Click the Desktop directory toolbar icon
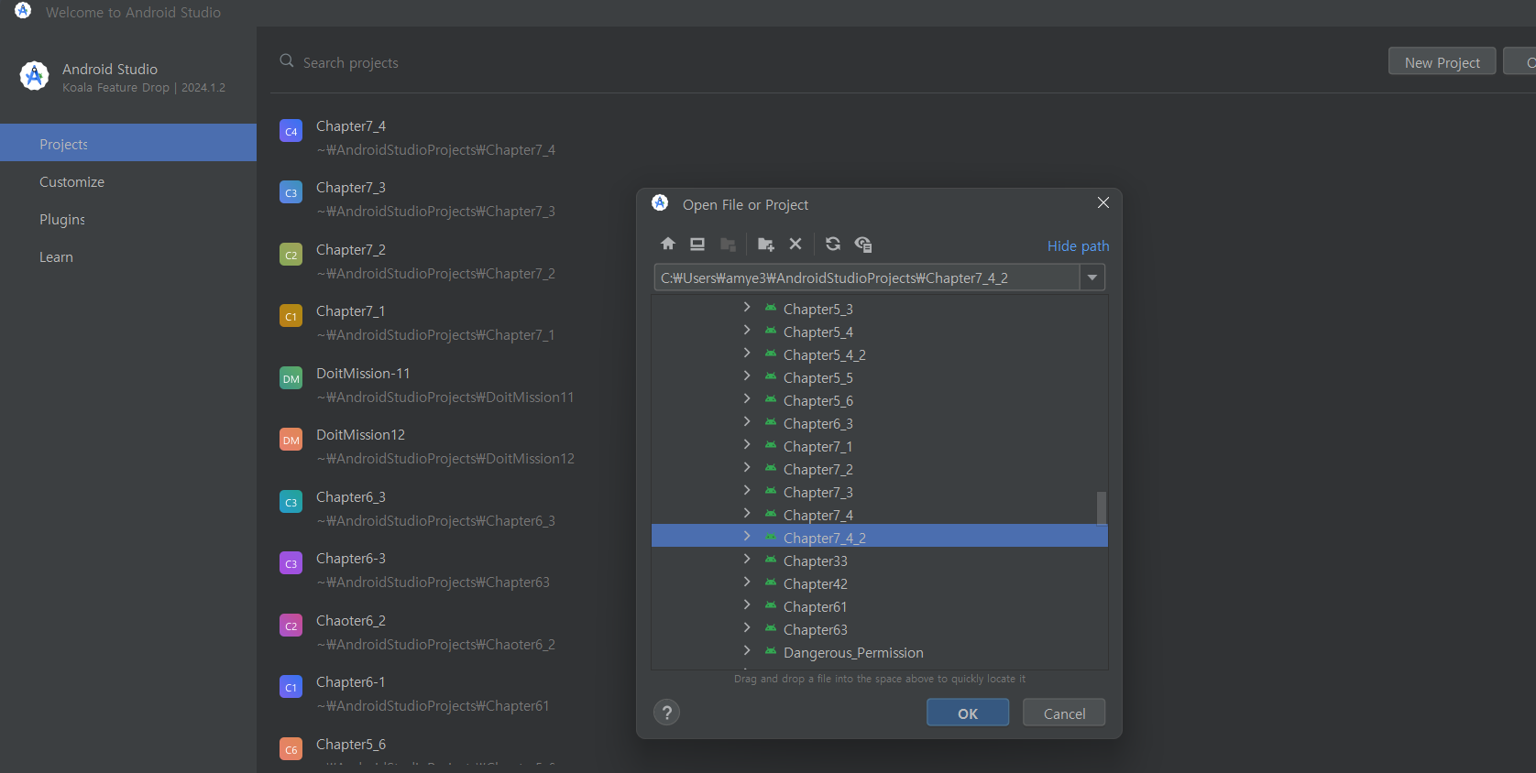The height and width of the screenshot is (773, 1536). tap(697, 244)
